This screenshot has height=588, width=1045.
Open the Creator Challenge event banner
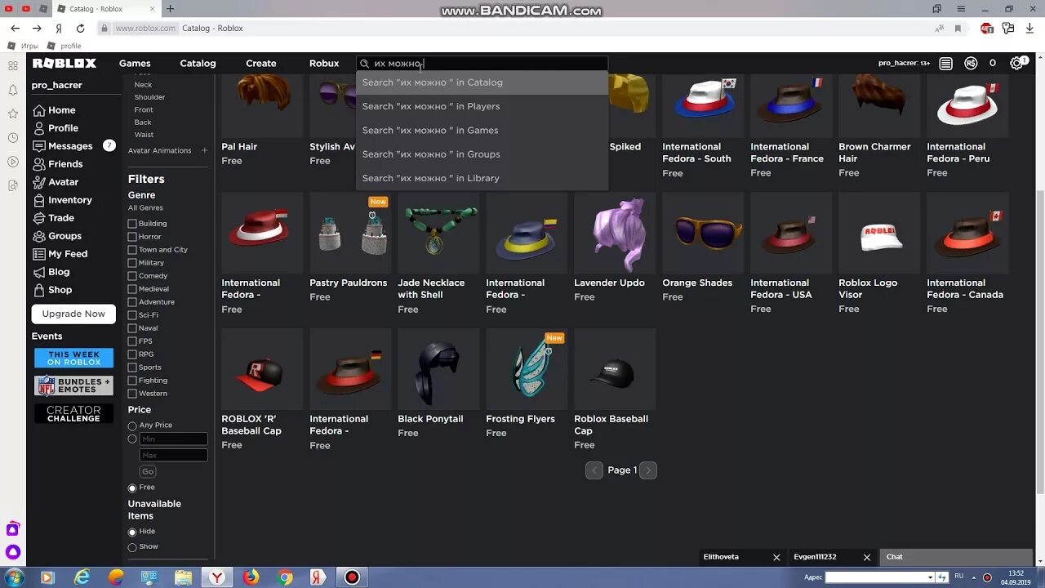click(x=73, y=414)
